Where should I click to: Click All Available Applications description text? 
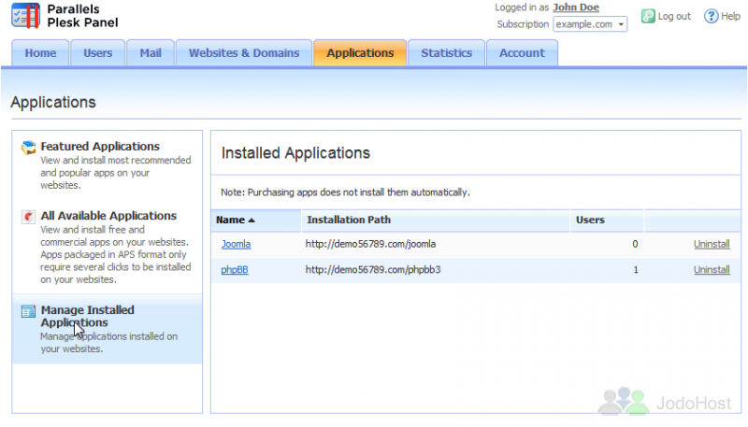116,254
